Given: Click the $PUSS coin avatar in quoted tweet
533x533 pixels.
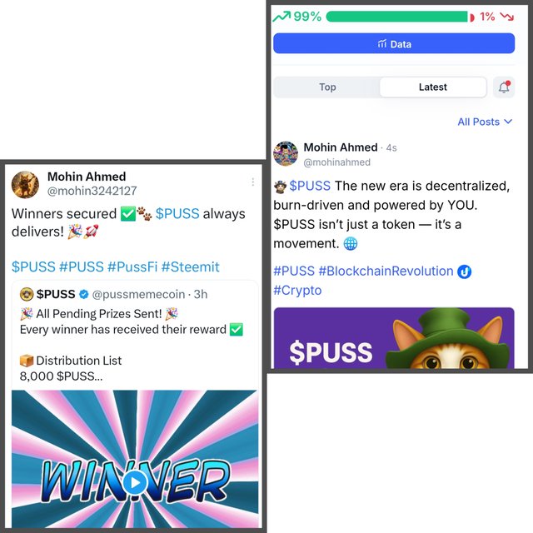Looking at the screenshot, I should point(27,294).
